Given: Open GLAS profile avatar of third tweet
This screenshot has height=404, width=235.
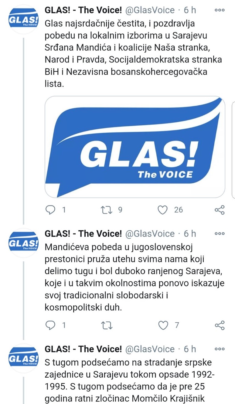Looking at the screenshot, I should [23, 358].
